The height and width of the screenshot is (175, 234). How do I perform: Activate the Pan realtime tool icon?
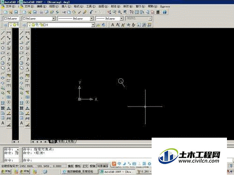pyautogui.click(x=110, y=12)
